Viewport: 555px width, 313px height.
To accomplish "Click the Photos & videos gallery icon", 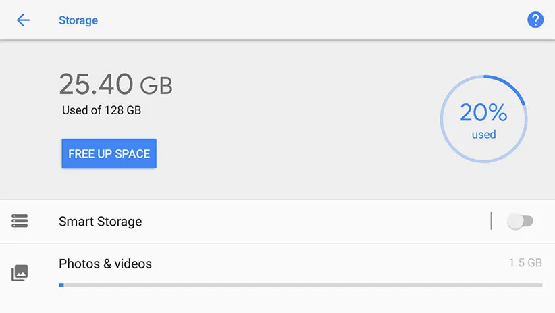I will (20, 273).
